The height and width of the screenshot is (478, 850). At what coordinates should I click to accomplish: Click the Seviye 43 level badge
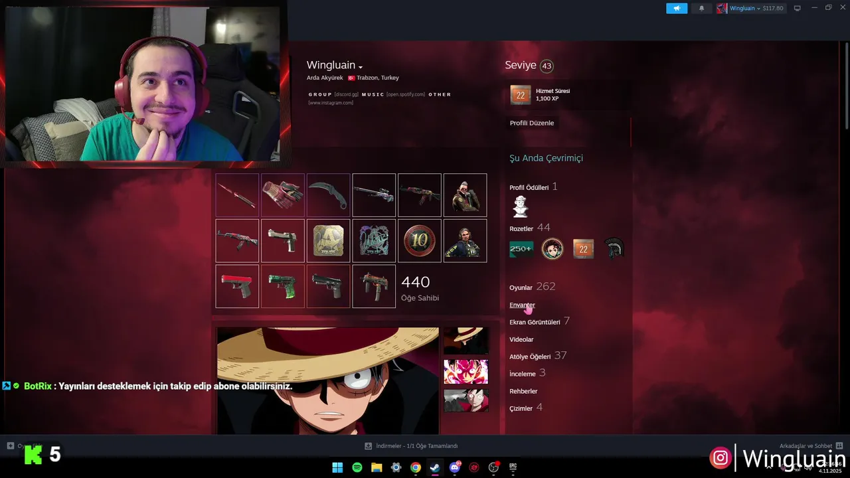pos(547,66)
